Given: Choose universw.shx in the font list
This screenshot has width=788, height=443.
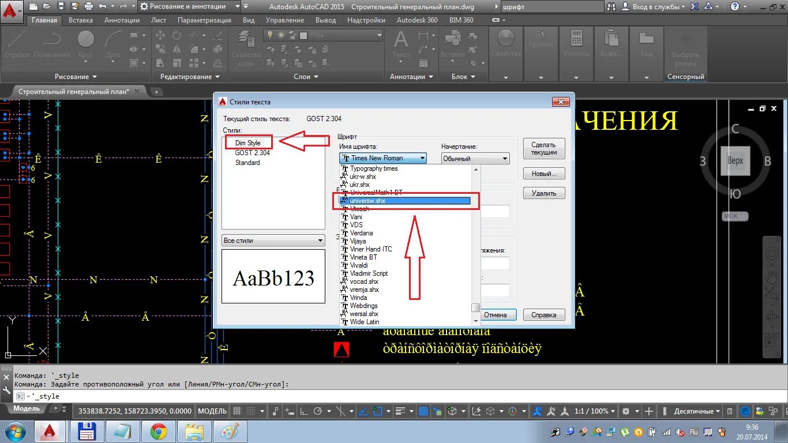Looking at the screenshot, I should [x=406, y=201].
